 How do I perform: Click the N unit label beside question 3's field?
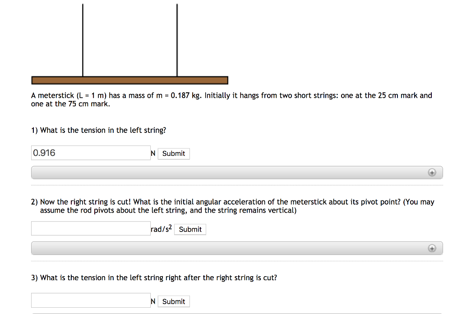[153, 301]
